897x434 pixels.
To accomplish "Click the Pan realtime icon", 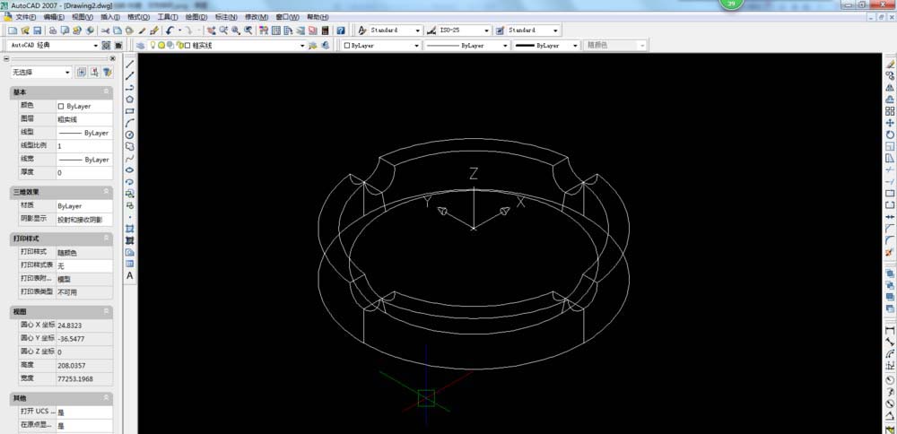I will point(211,30).
